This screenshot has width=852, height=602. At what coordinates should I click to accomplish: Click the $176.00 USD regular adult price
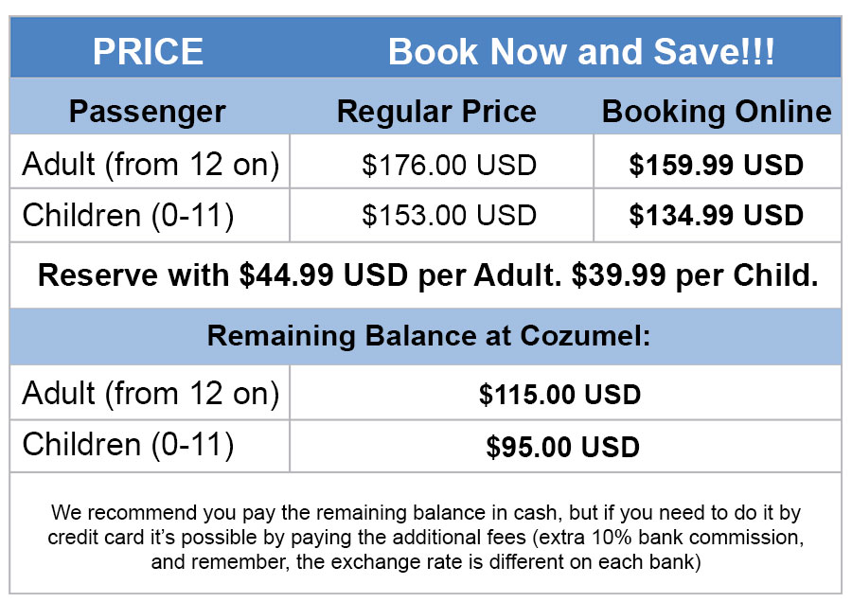pos(449,166)
